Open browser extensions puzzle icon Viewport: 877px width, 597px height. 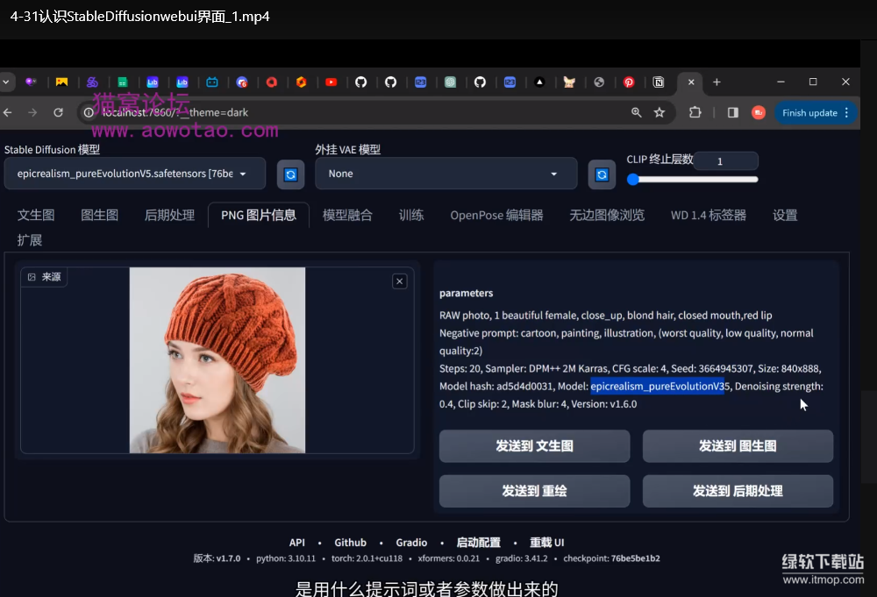tap(695, 112)
